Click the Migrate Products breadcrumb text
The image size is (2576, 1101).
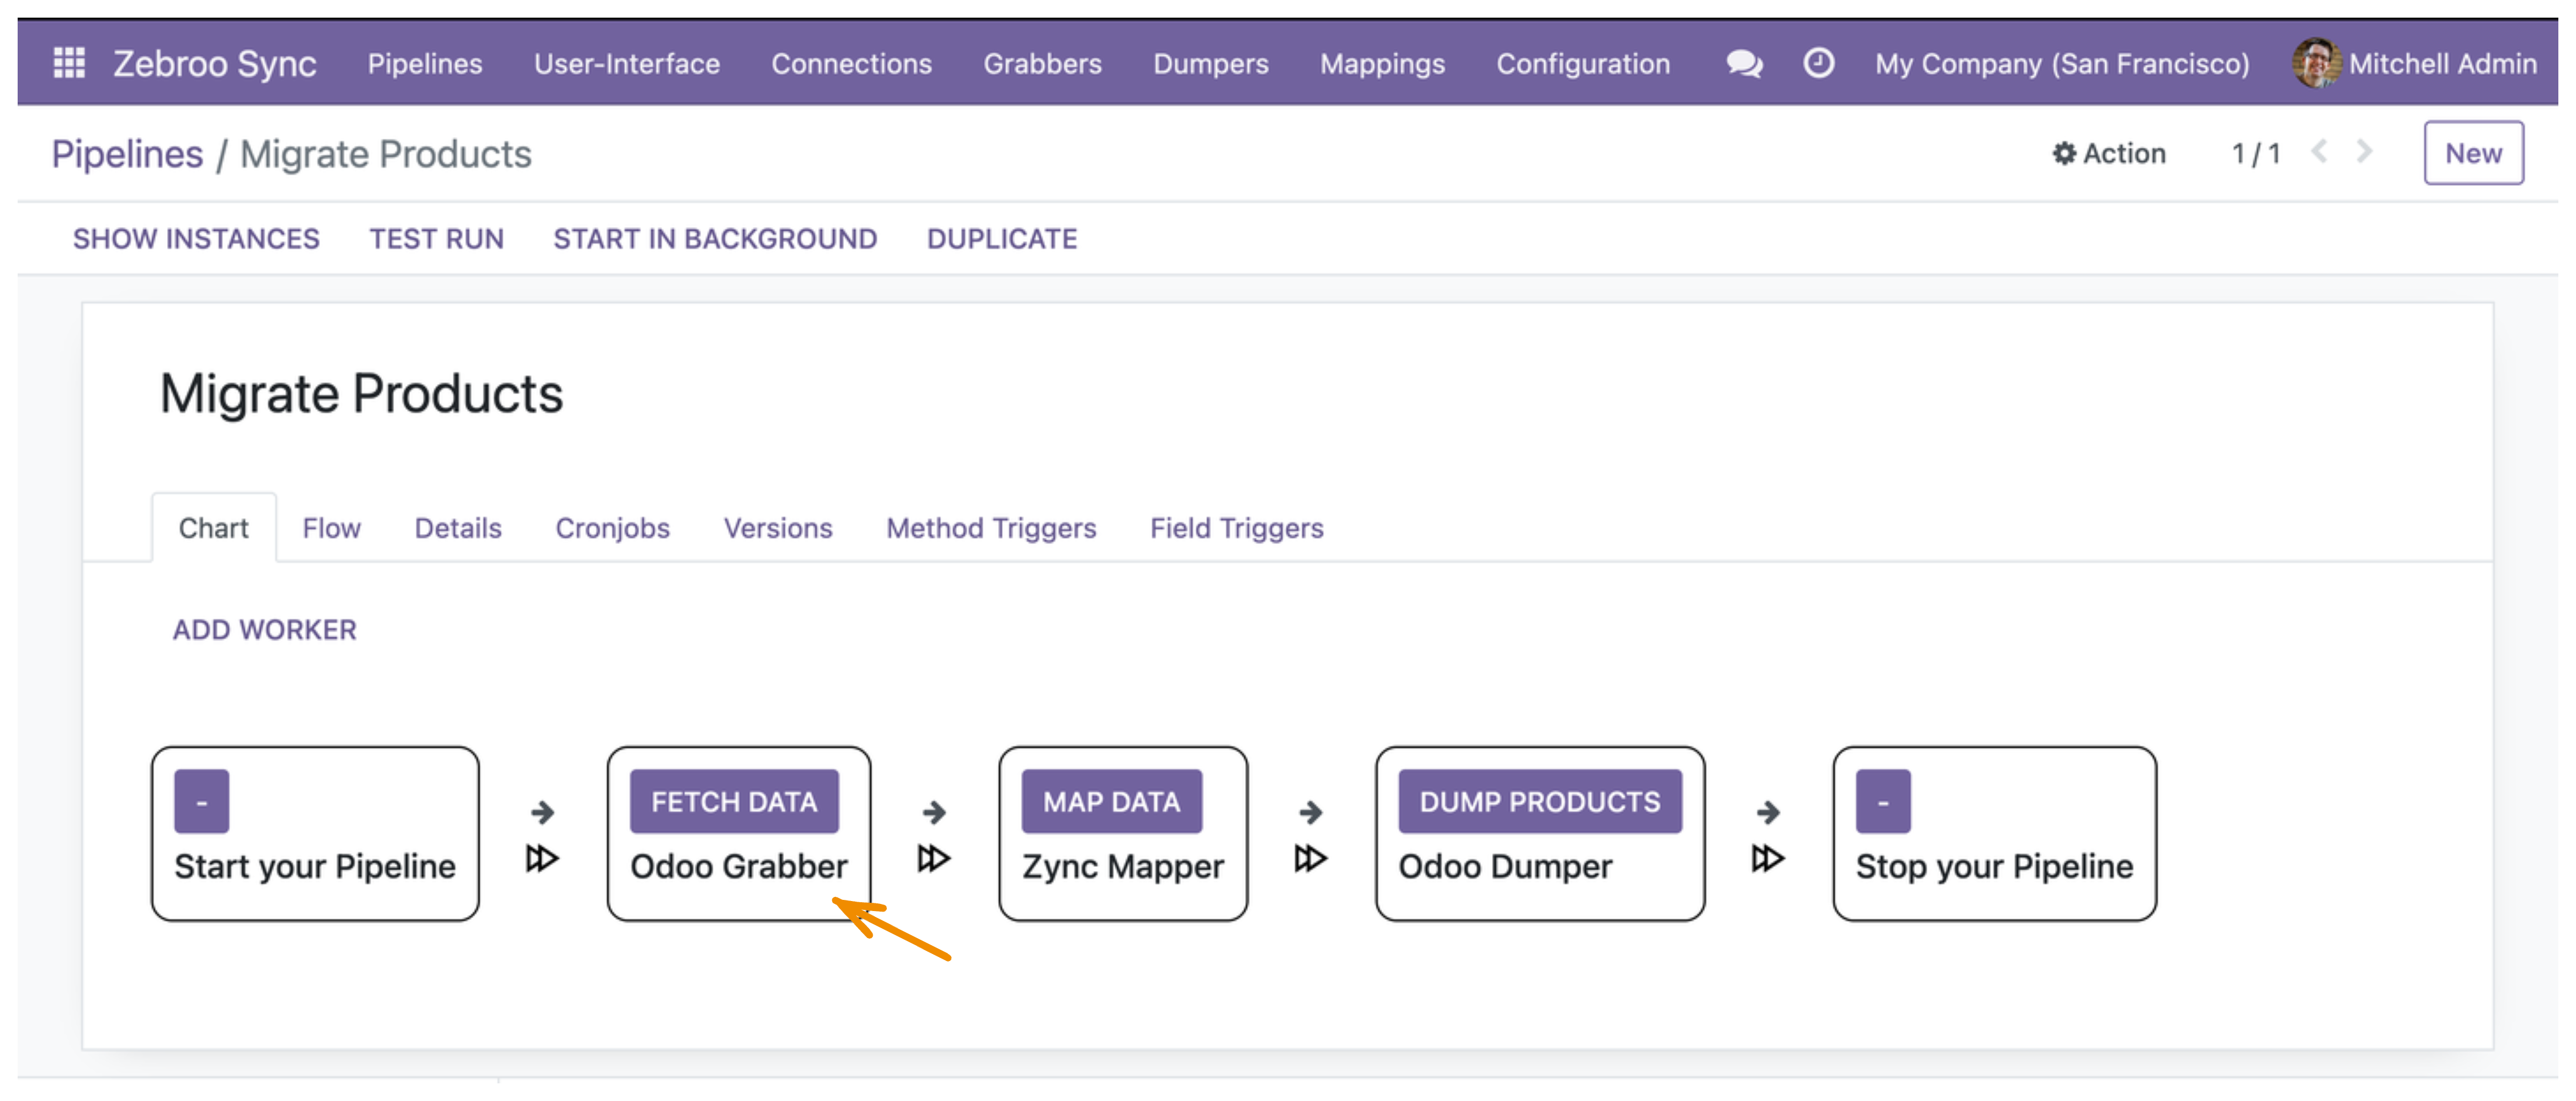pos(386,154)
